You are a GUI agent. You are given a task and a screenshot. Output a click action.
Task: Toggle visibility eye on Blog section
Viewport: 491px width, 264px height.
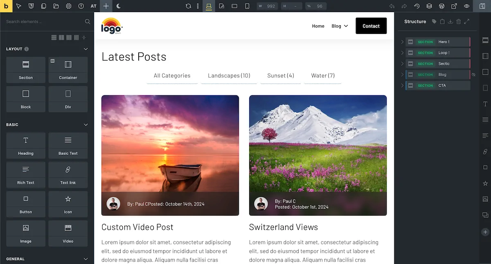[x=473, y=75]
